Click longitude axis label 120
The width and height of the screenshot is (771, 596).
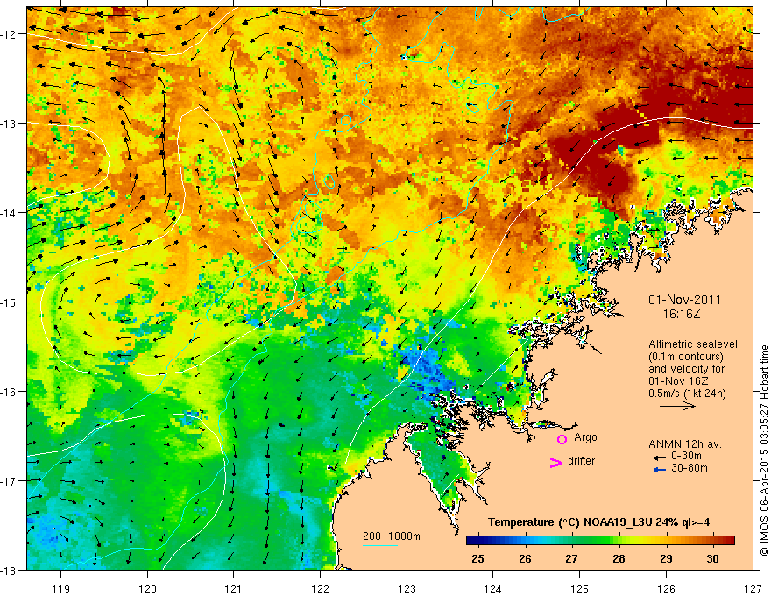(x=147, y=589)
